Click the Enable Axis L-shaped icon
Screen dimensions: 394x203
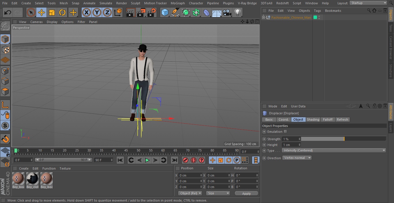pos(5,105)
